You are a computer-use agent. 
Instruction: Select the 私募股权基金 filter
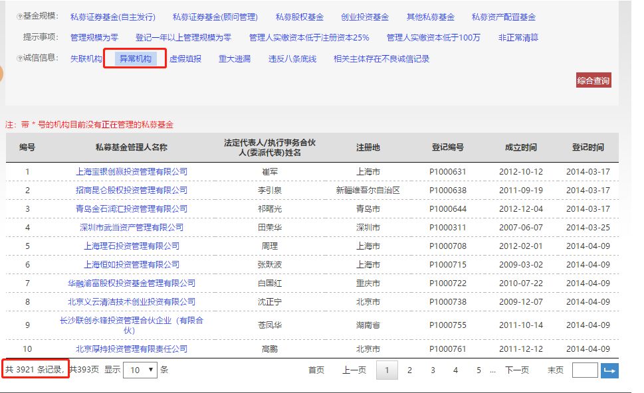point(300,17)
